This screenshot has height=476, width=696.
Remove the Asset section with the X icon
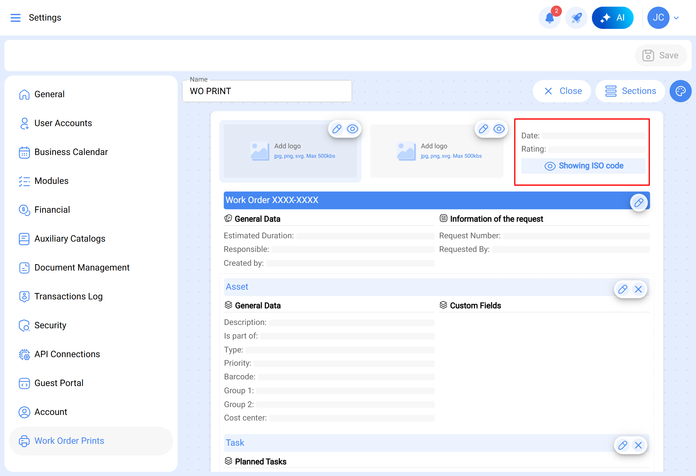click(638, 289)
